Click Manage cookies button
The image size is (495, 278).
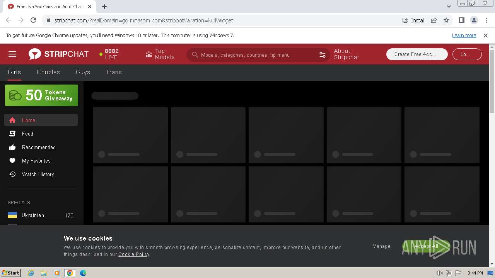coord(381,246)
